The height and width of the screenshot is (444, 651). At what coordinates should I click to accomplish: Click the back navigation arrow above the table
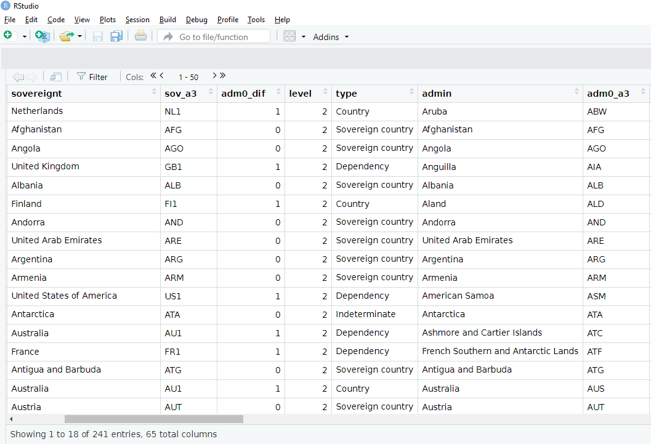point(18,76)
